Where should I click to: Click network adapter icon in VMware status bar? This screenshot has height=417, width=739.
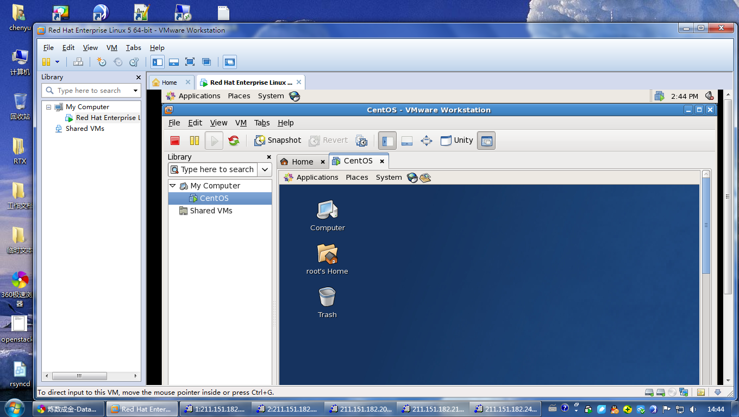[x=683, y=392]
